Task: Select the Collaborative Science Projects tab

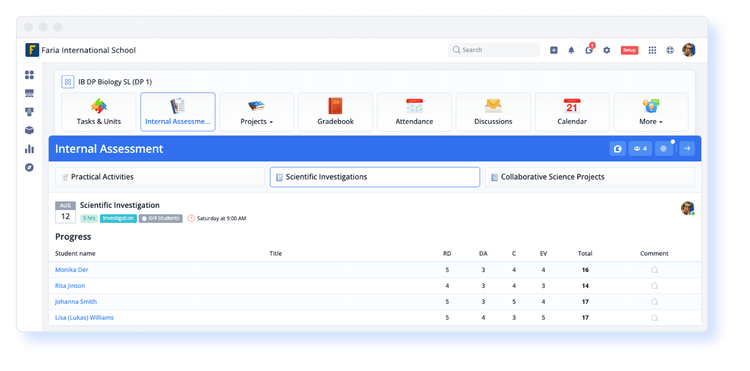Action: click(589, 177)
